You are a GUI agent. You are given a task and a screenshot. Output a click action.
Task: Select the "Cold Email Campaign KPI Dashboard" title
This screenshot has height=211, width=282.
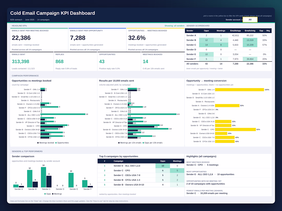click(53, 13)
